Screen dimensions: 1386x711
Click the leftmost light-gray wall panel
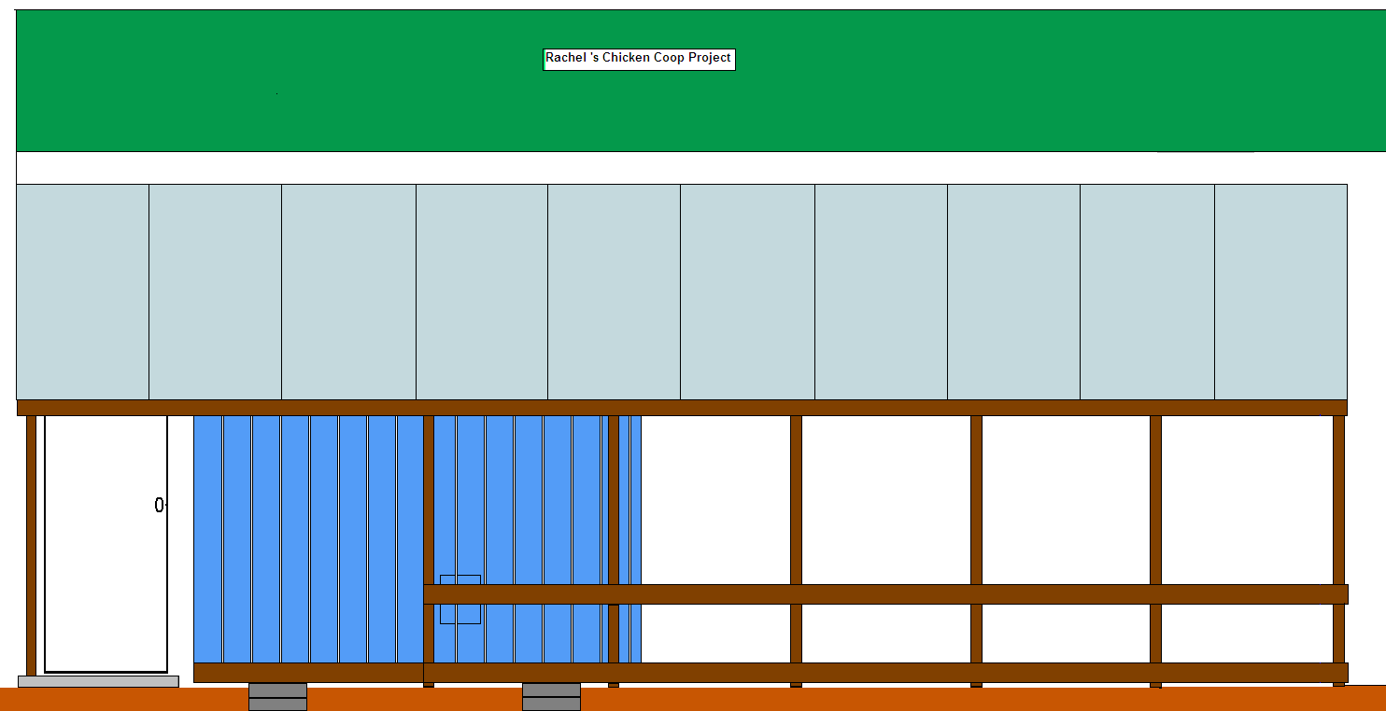click(82, 291)
